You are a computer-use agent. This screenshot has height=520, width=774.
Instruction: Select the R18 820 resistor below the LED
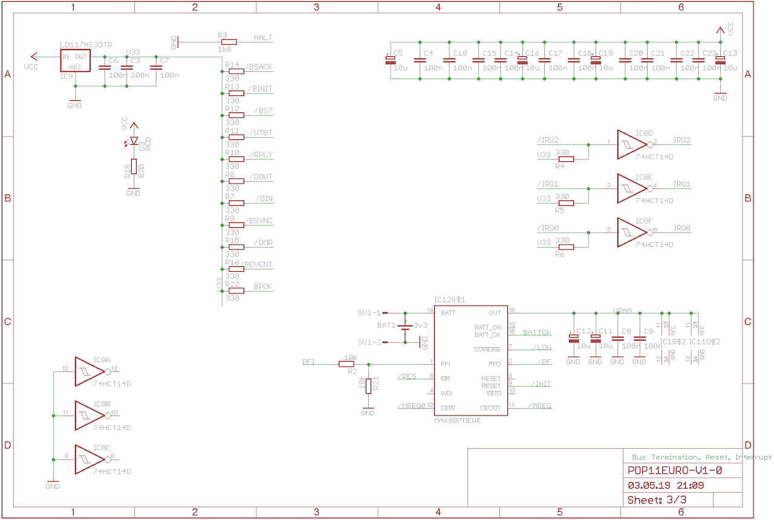134,165
